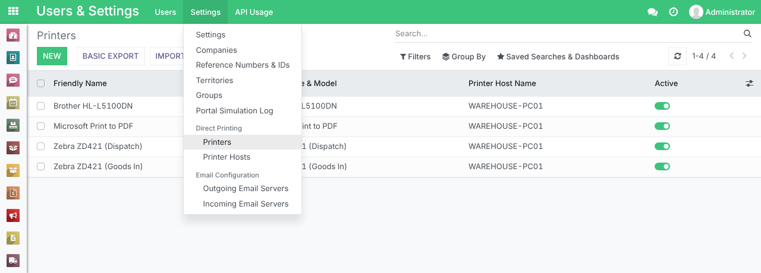This screenshot has height=273, width=761.
Task: Tick the Microsoft Print to PDF checkbox
Action: coord(41,126)
